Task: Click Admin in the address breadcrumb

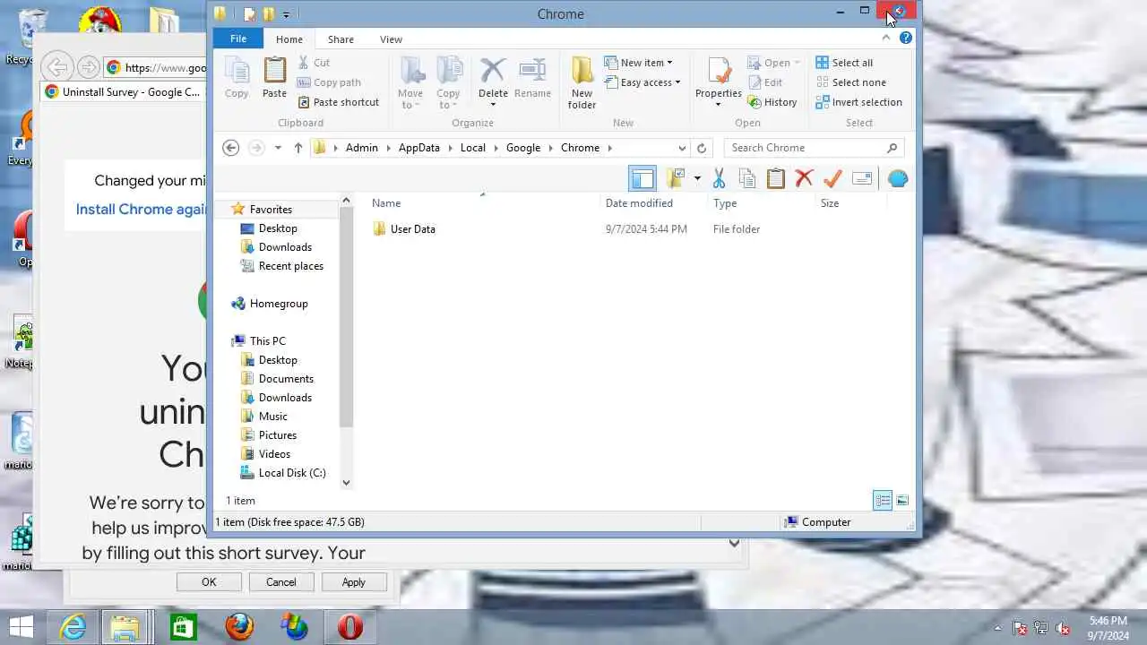Action: pos(362,148)
